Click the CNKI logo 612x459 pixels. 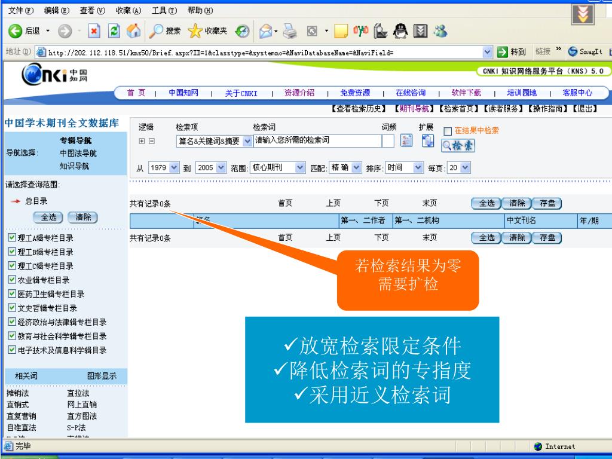pyautogui.click(x=54, y=74)
